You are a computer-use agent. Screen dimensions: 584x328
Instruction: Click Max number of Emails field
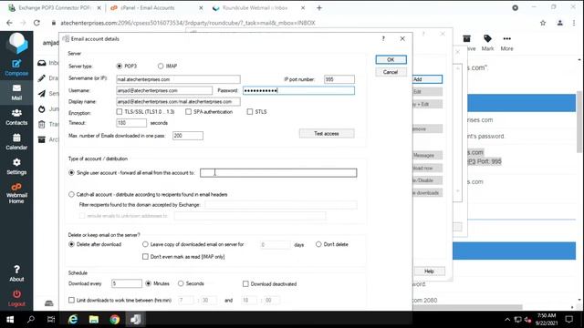pos(188,136)
